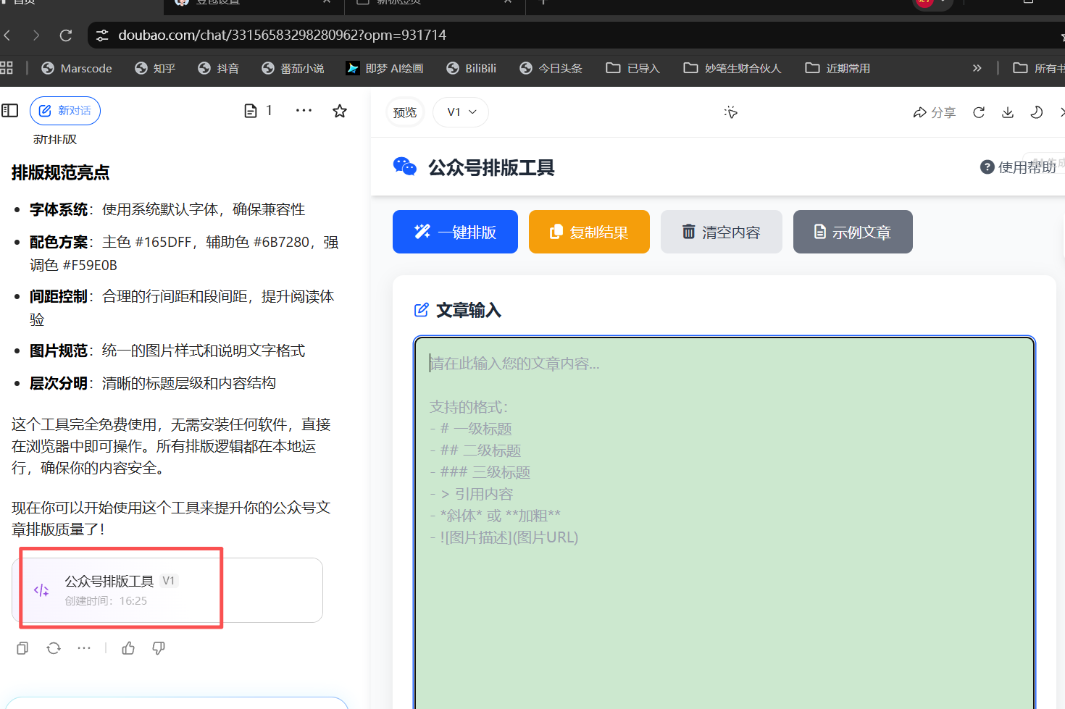Star this conversation as favorite
This screenshot has width=1065, height=709.
coord(339,110)
